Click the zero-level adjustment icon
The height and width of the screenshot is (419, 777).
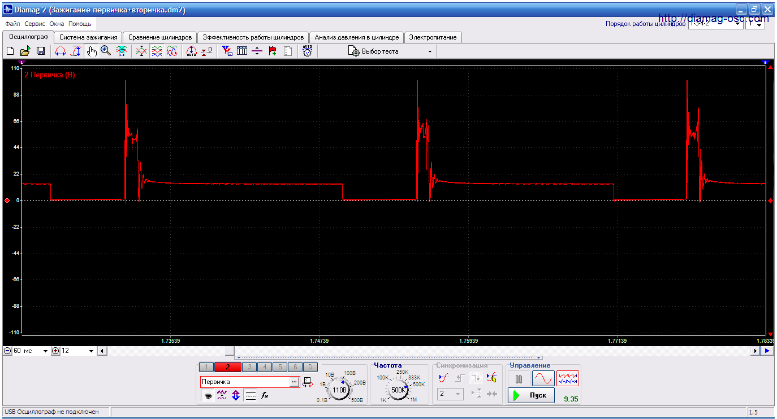207,51
